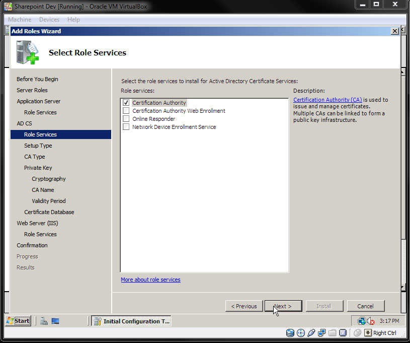Select highlighted Role Services under AD CS
This screenshot has width=410, height=343.
(61, 134)
